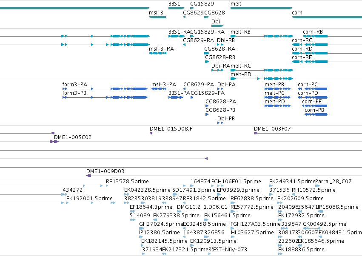Select the RE13578.5prime EST label

(127, 182)
